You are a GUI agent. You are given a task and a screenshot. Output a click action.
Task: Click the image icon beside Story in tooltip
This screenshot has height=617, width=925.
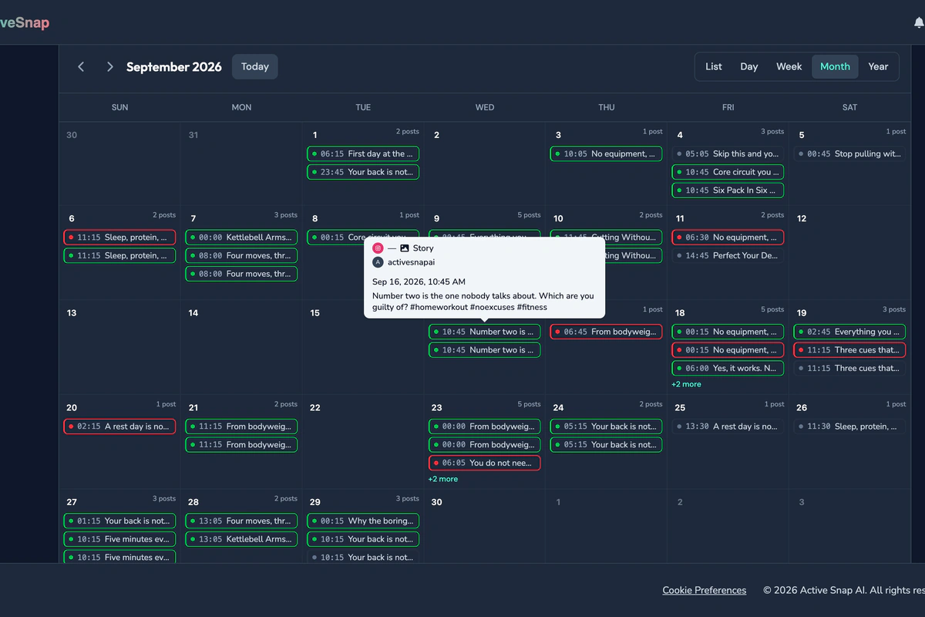pyautogui.click(x=405, y=248)
